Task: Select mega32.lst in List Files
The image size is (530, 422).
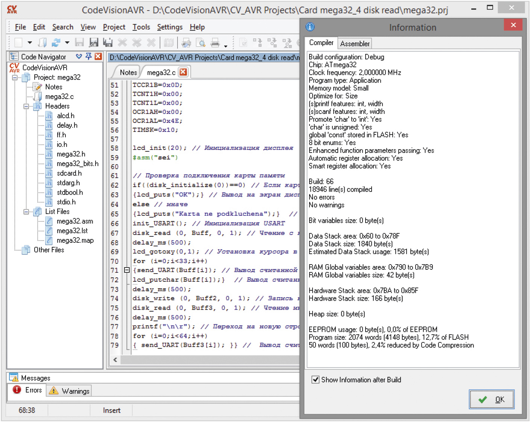Action: (x=72, y=231)
